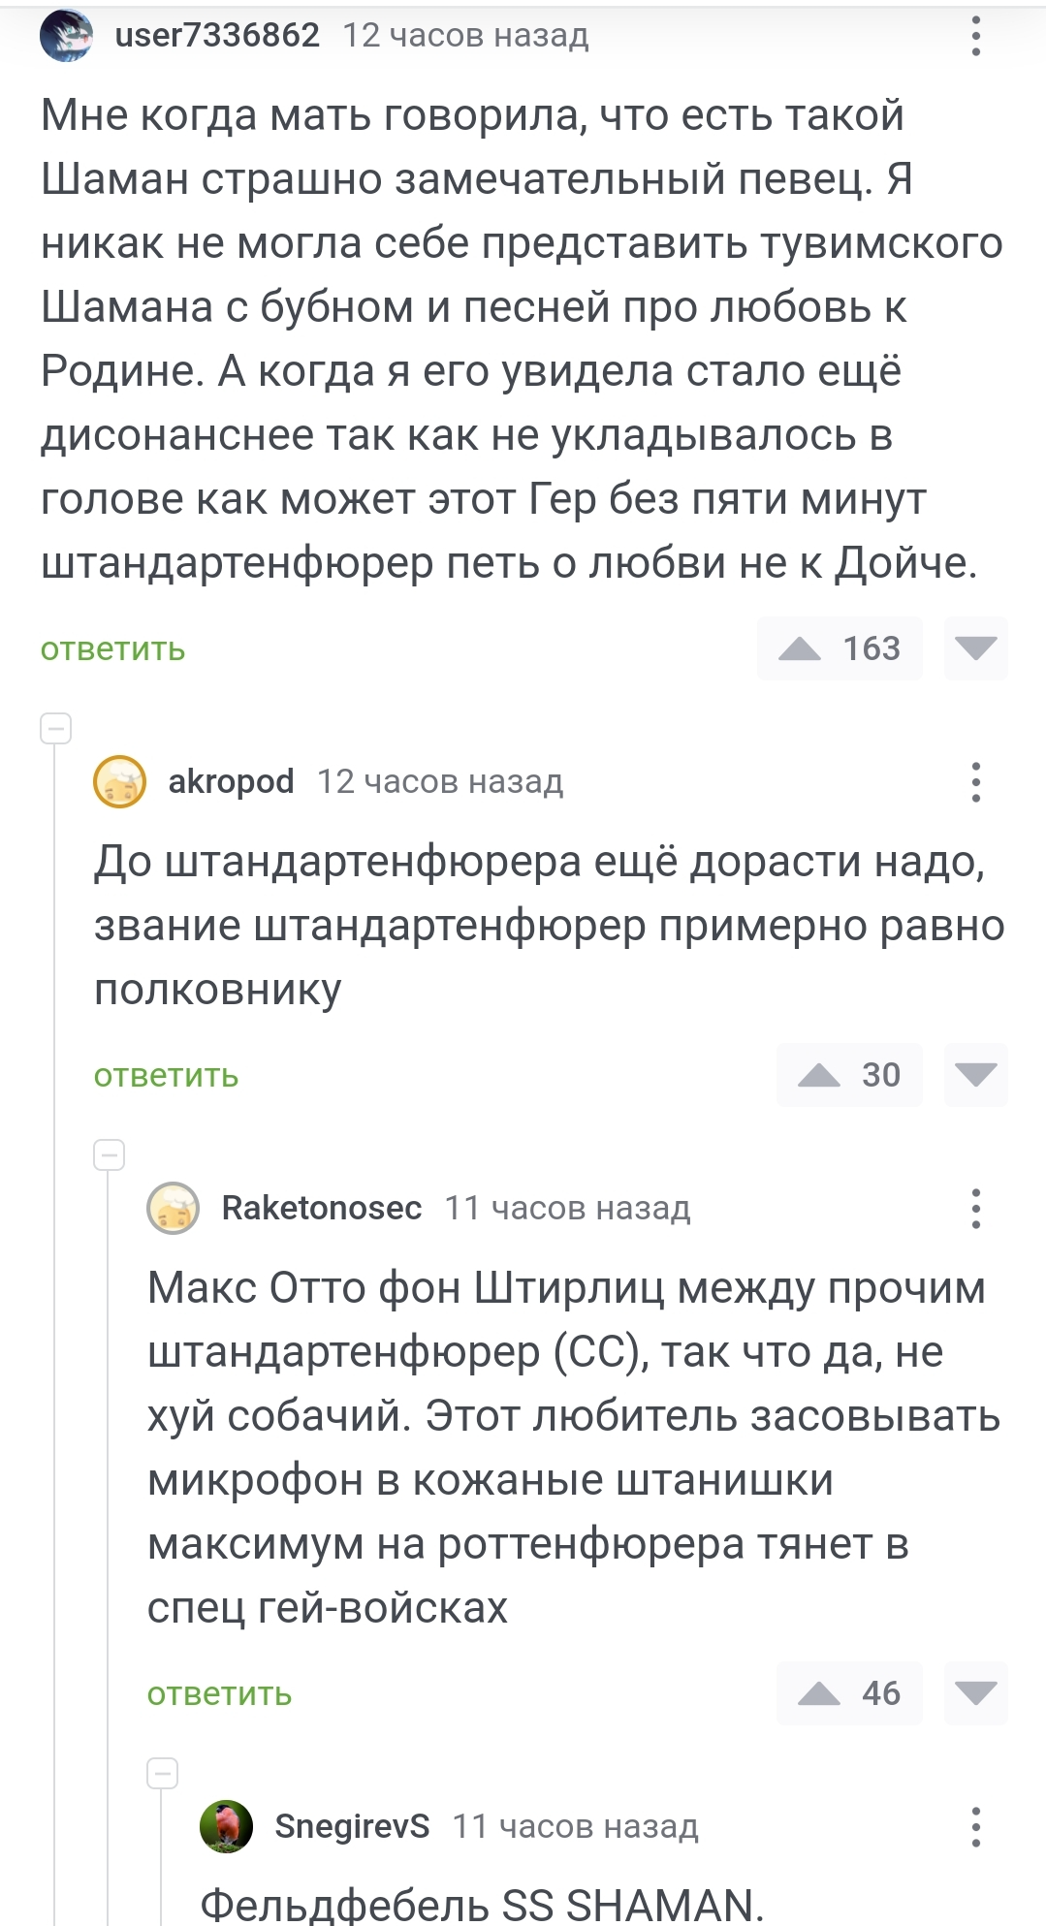Downvote user7336862's comment
1046x1926 pixels.
click(x=975, y=648)
